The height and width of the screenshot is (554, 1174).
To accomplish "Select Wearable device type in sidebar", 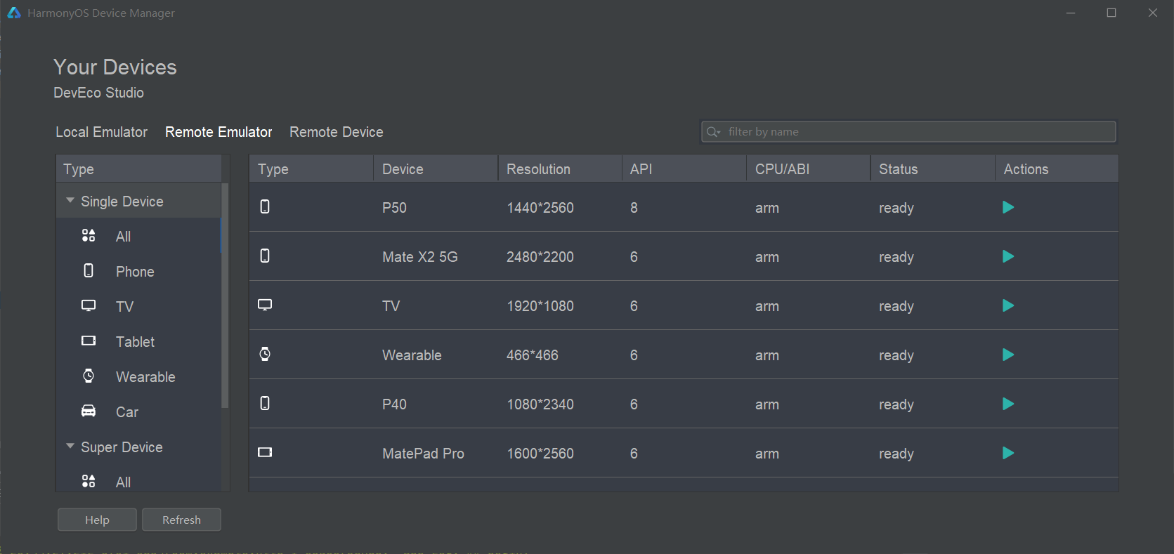I will (x=145, y=377).
